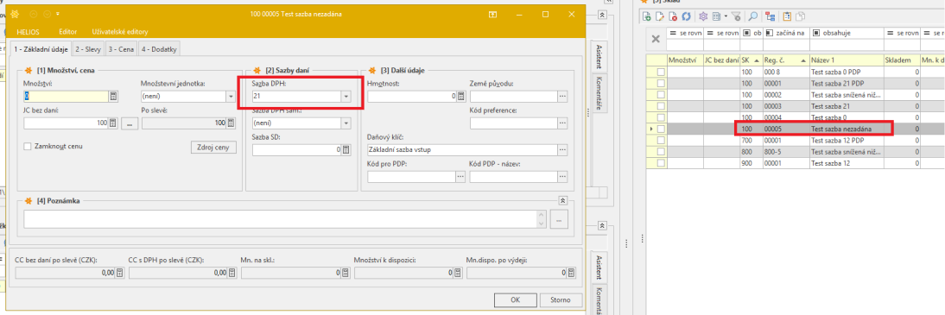Image resolution: width=945 pixels, height=315 pixels.
Task: Sort by the SK column header
Action: click(x=752, y=60)
